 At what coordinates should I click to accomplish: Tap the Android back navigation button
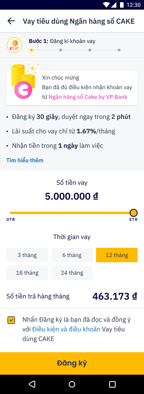point(32,384)
